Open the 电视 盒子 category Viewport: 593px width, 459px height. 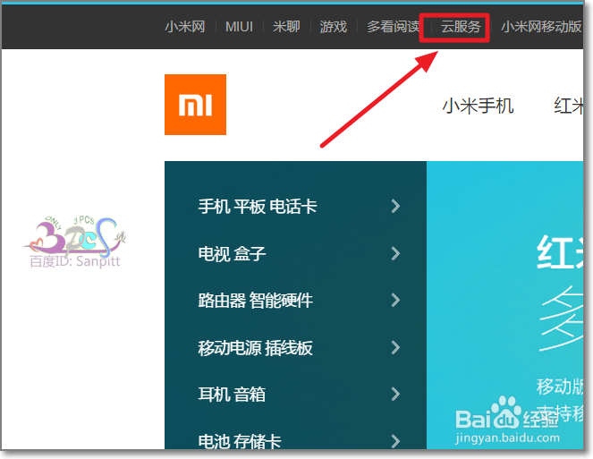[x=232, y=253]
